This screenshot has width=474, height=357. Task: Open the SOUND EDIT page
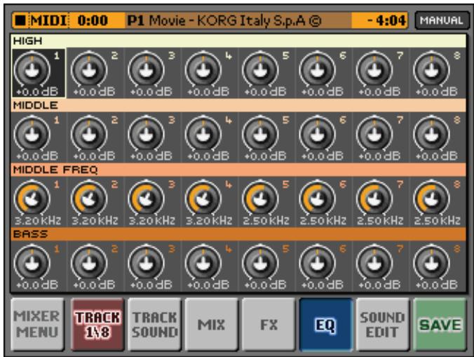383,324
